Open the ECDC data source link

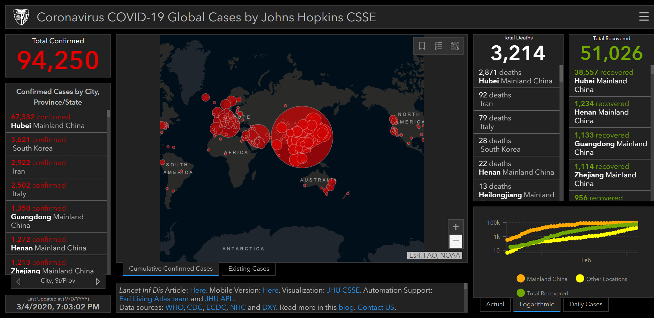[x=216, y=307]
